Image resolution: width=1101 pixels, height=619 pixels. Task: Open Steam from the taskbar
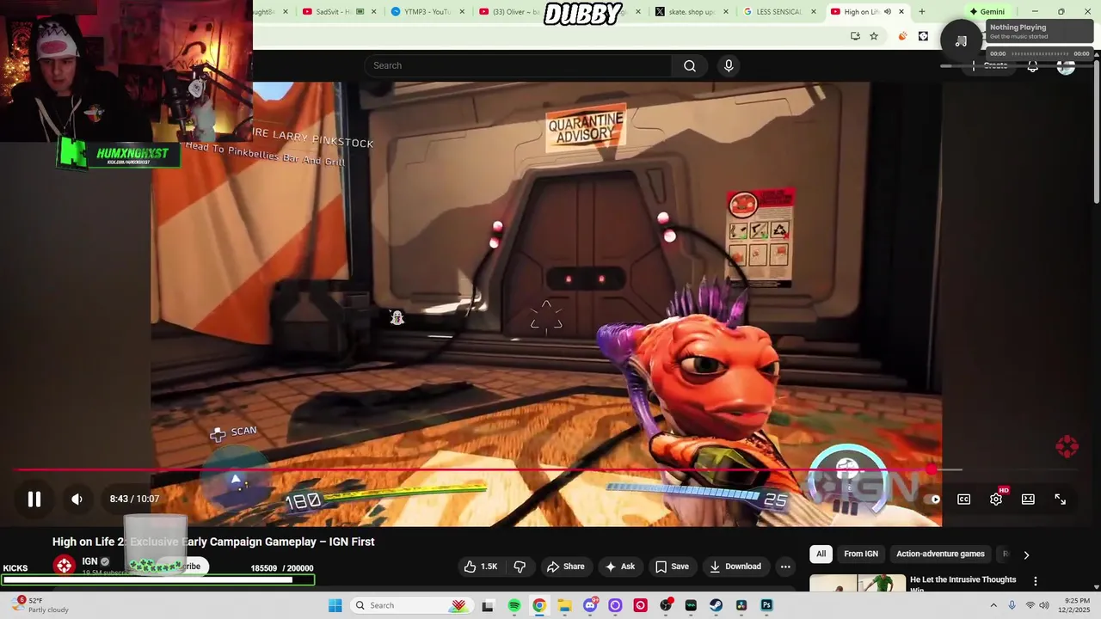(716, 605)
